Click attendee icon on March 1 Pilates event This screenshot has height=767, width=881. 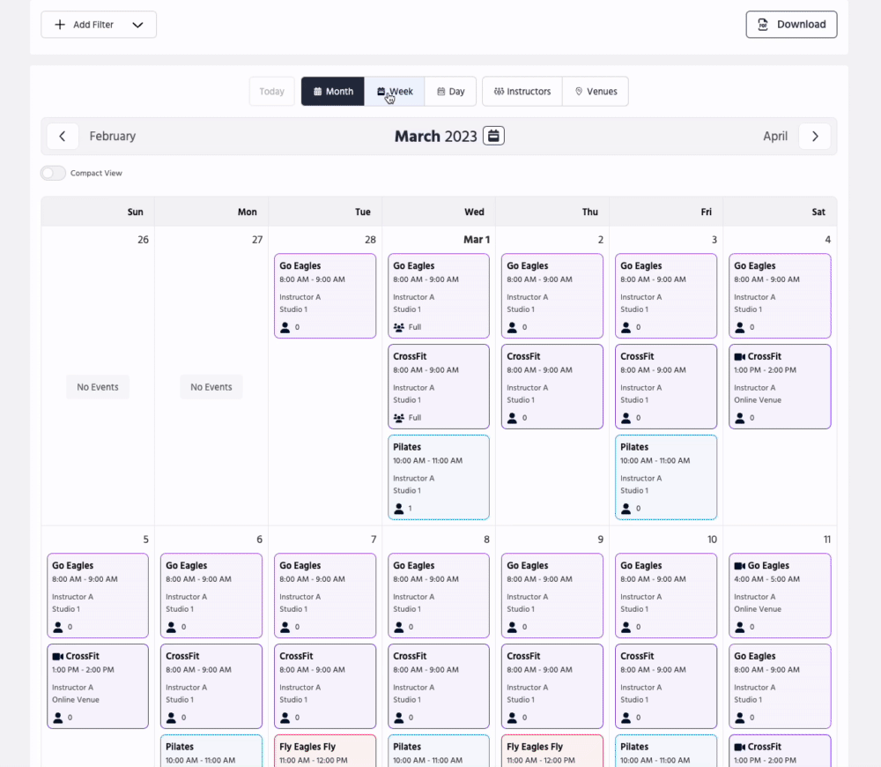click(398, 509)
